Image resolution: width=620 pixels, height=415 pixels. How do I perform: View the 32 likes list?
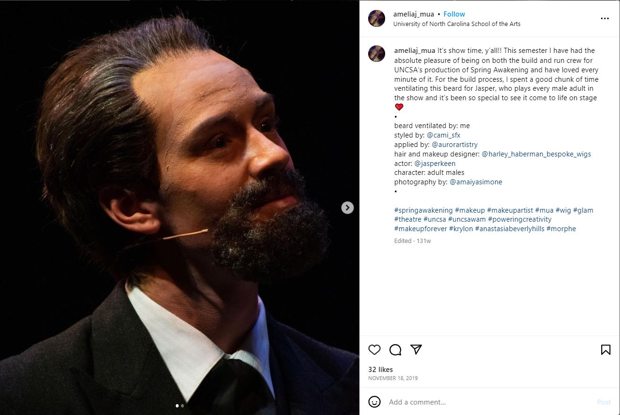[x=380, y=370]
